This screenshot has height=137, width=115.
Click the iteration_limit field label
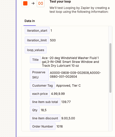[x=37, y=40]
